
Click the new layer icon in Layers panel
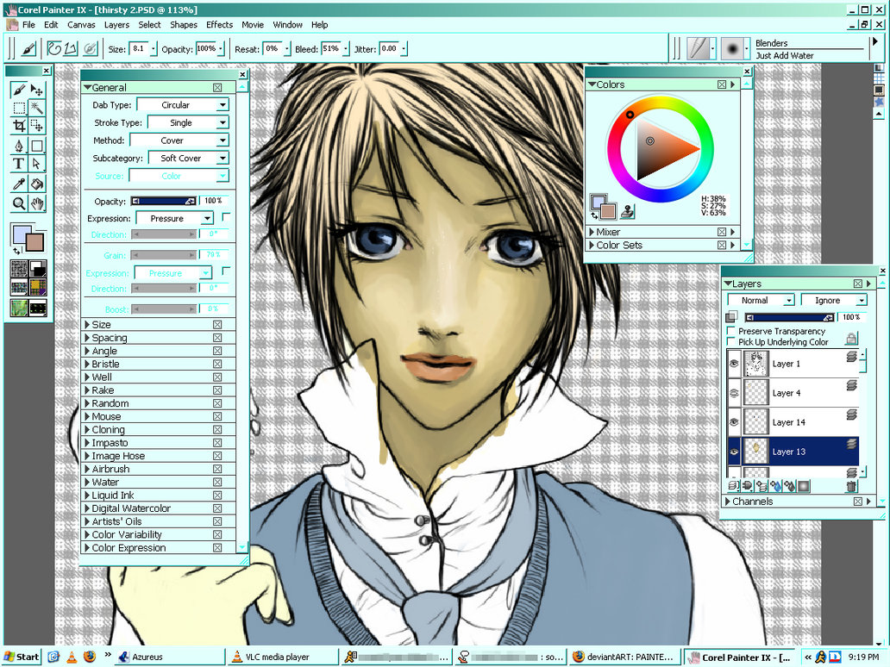pos(762,486)
